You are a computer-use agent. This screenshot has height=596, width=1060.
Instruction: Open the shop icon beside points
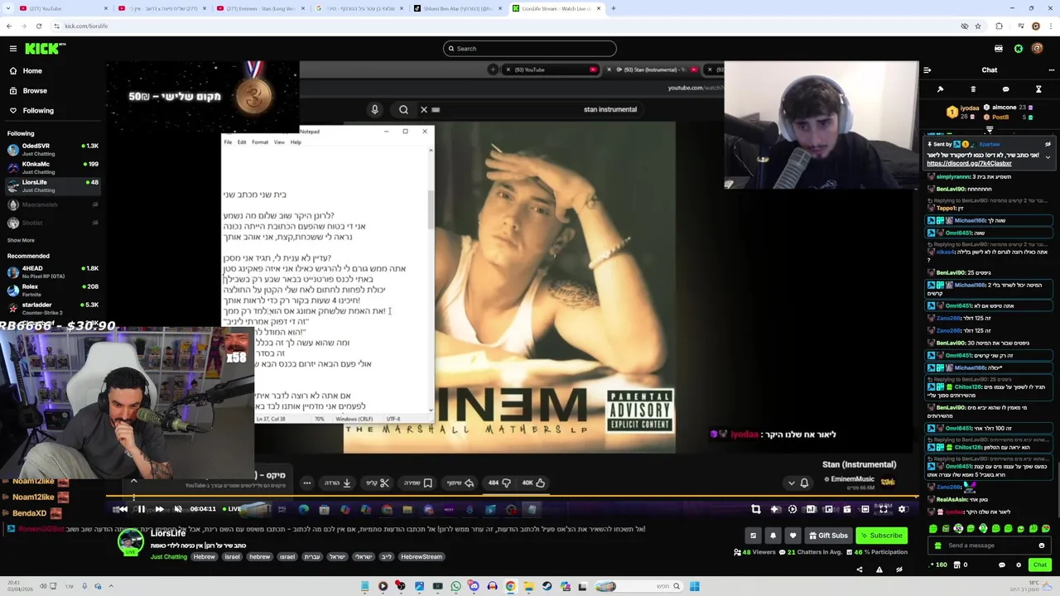coord(956,565)
